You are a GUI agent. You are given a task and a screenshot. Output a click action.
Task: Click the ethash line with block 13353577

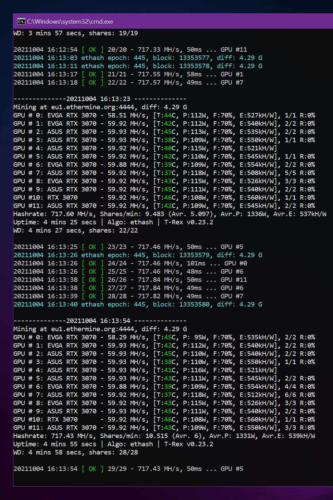coord(138,58)
